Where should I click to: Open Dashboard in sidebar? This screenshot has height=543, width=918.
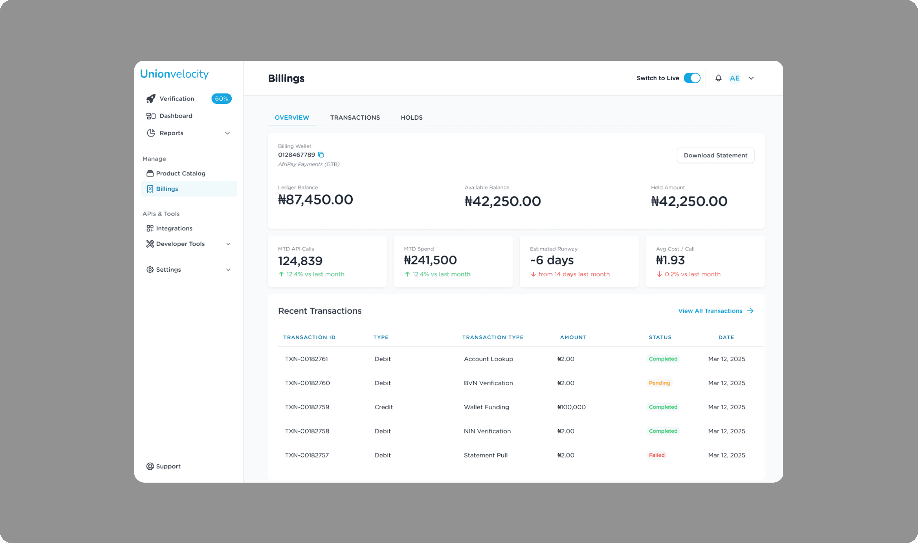click(x=189, y=116)
